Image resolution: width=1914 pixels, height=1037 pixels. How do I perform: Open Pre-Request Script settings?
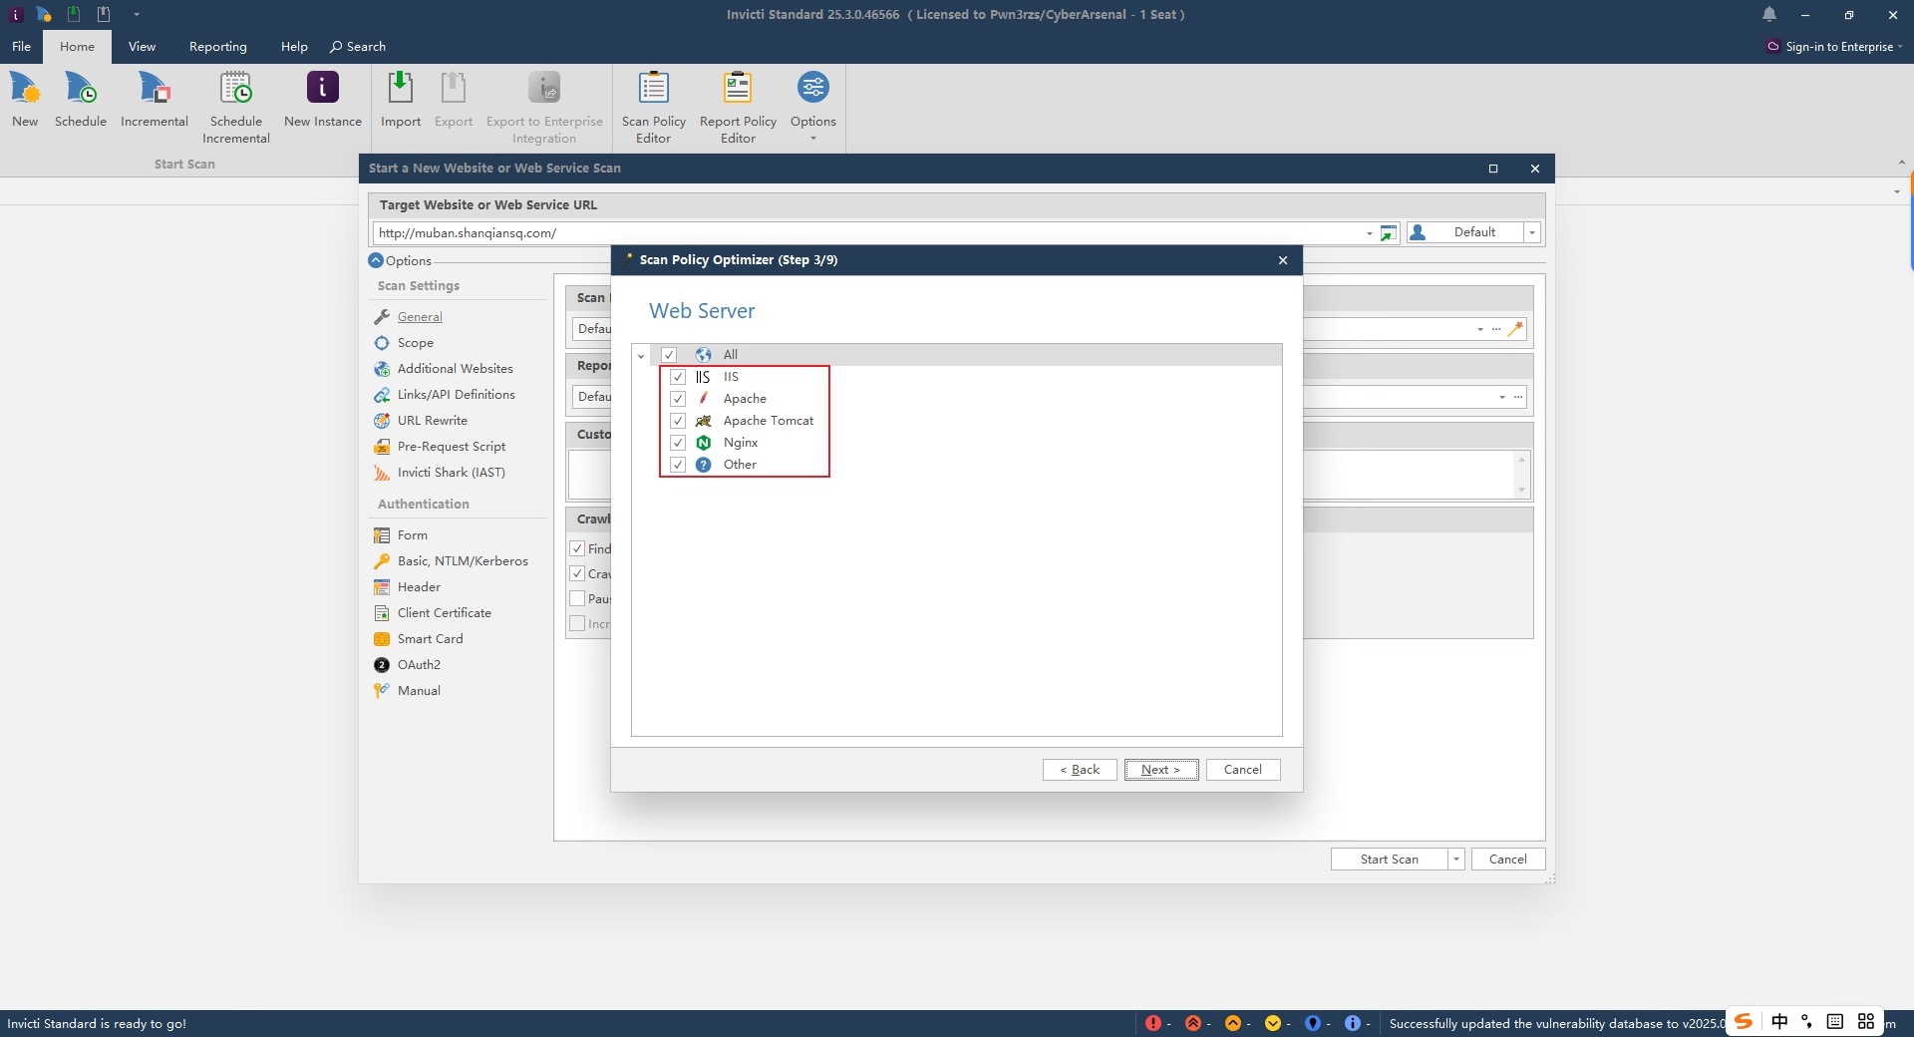pyautogui.click(x=451, y=446)
